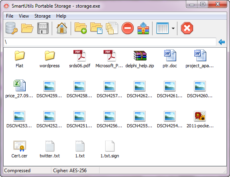Select the ptr.doc document

tap(170, 59)
